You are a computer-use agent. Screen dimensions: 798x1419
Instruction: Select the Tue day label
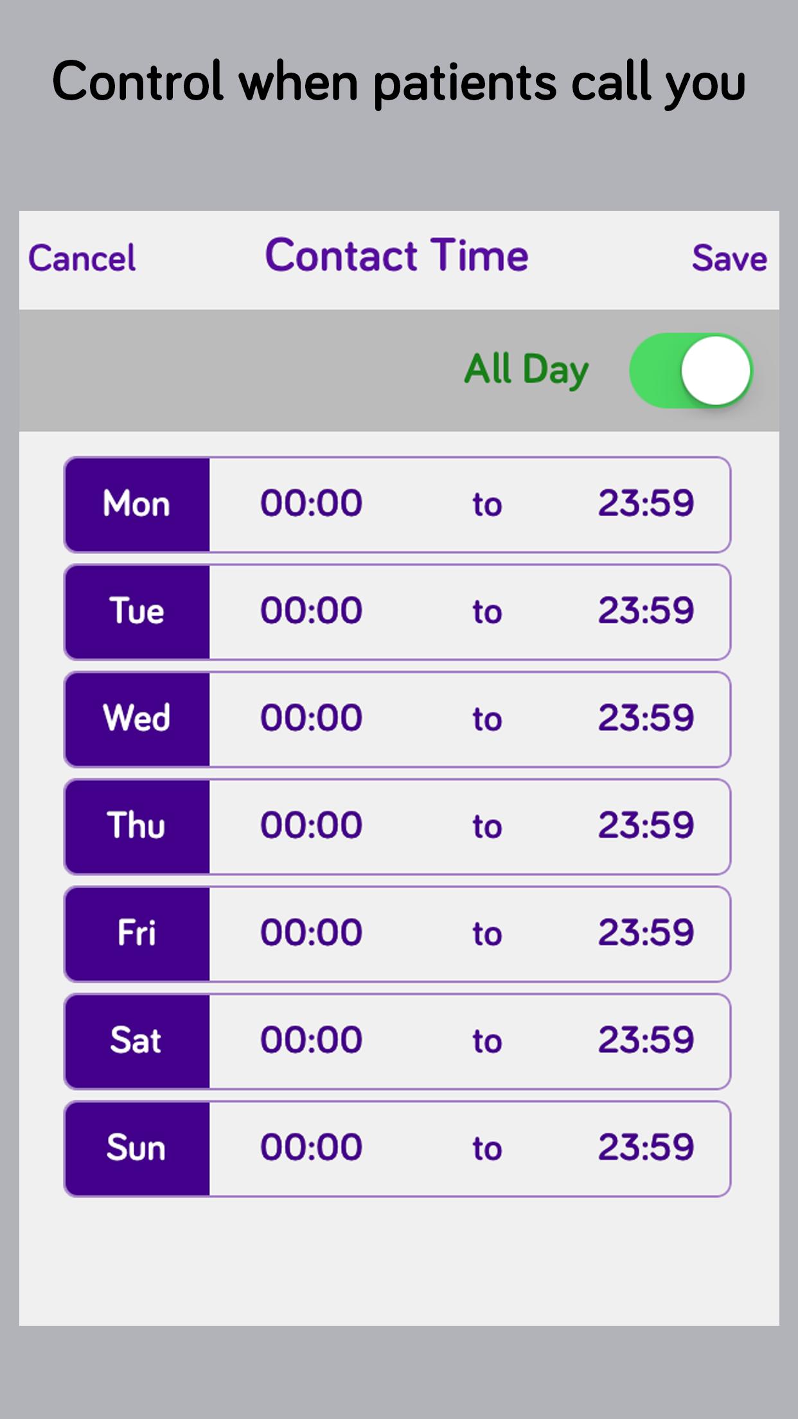(137, 611)
